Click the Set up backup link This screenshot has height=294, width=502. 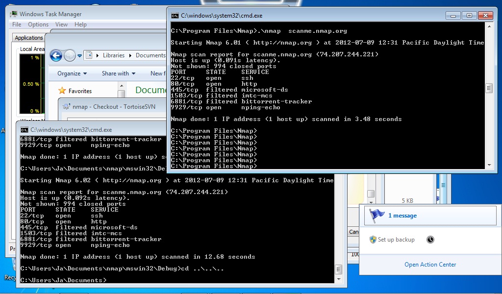396,240
